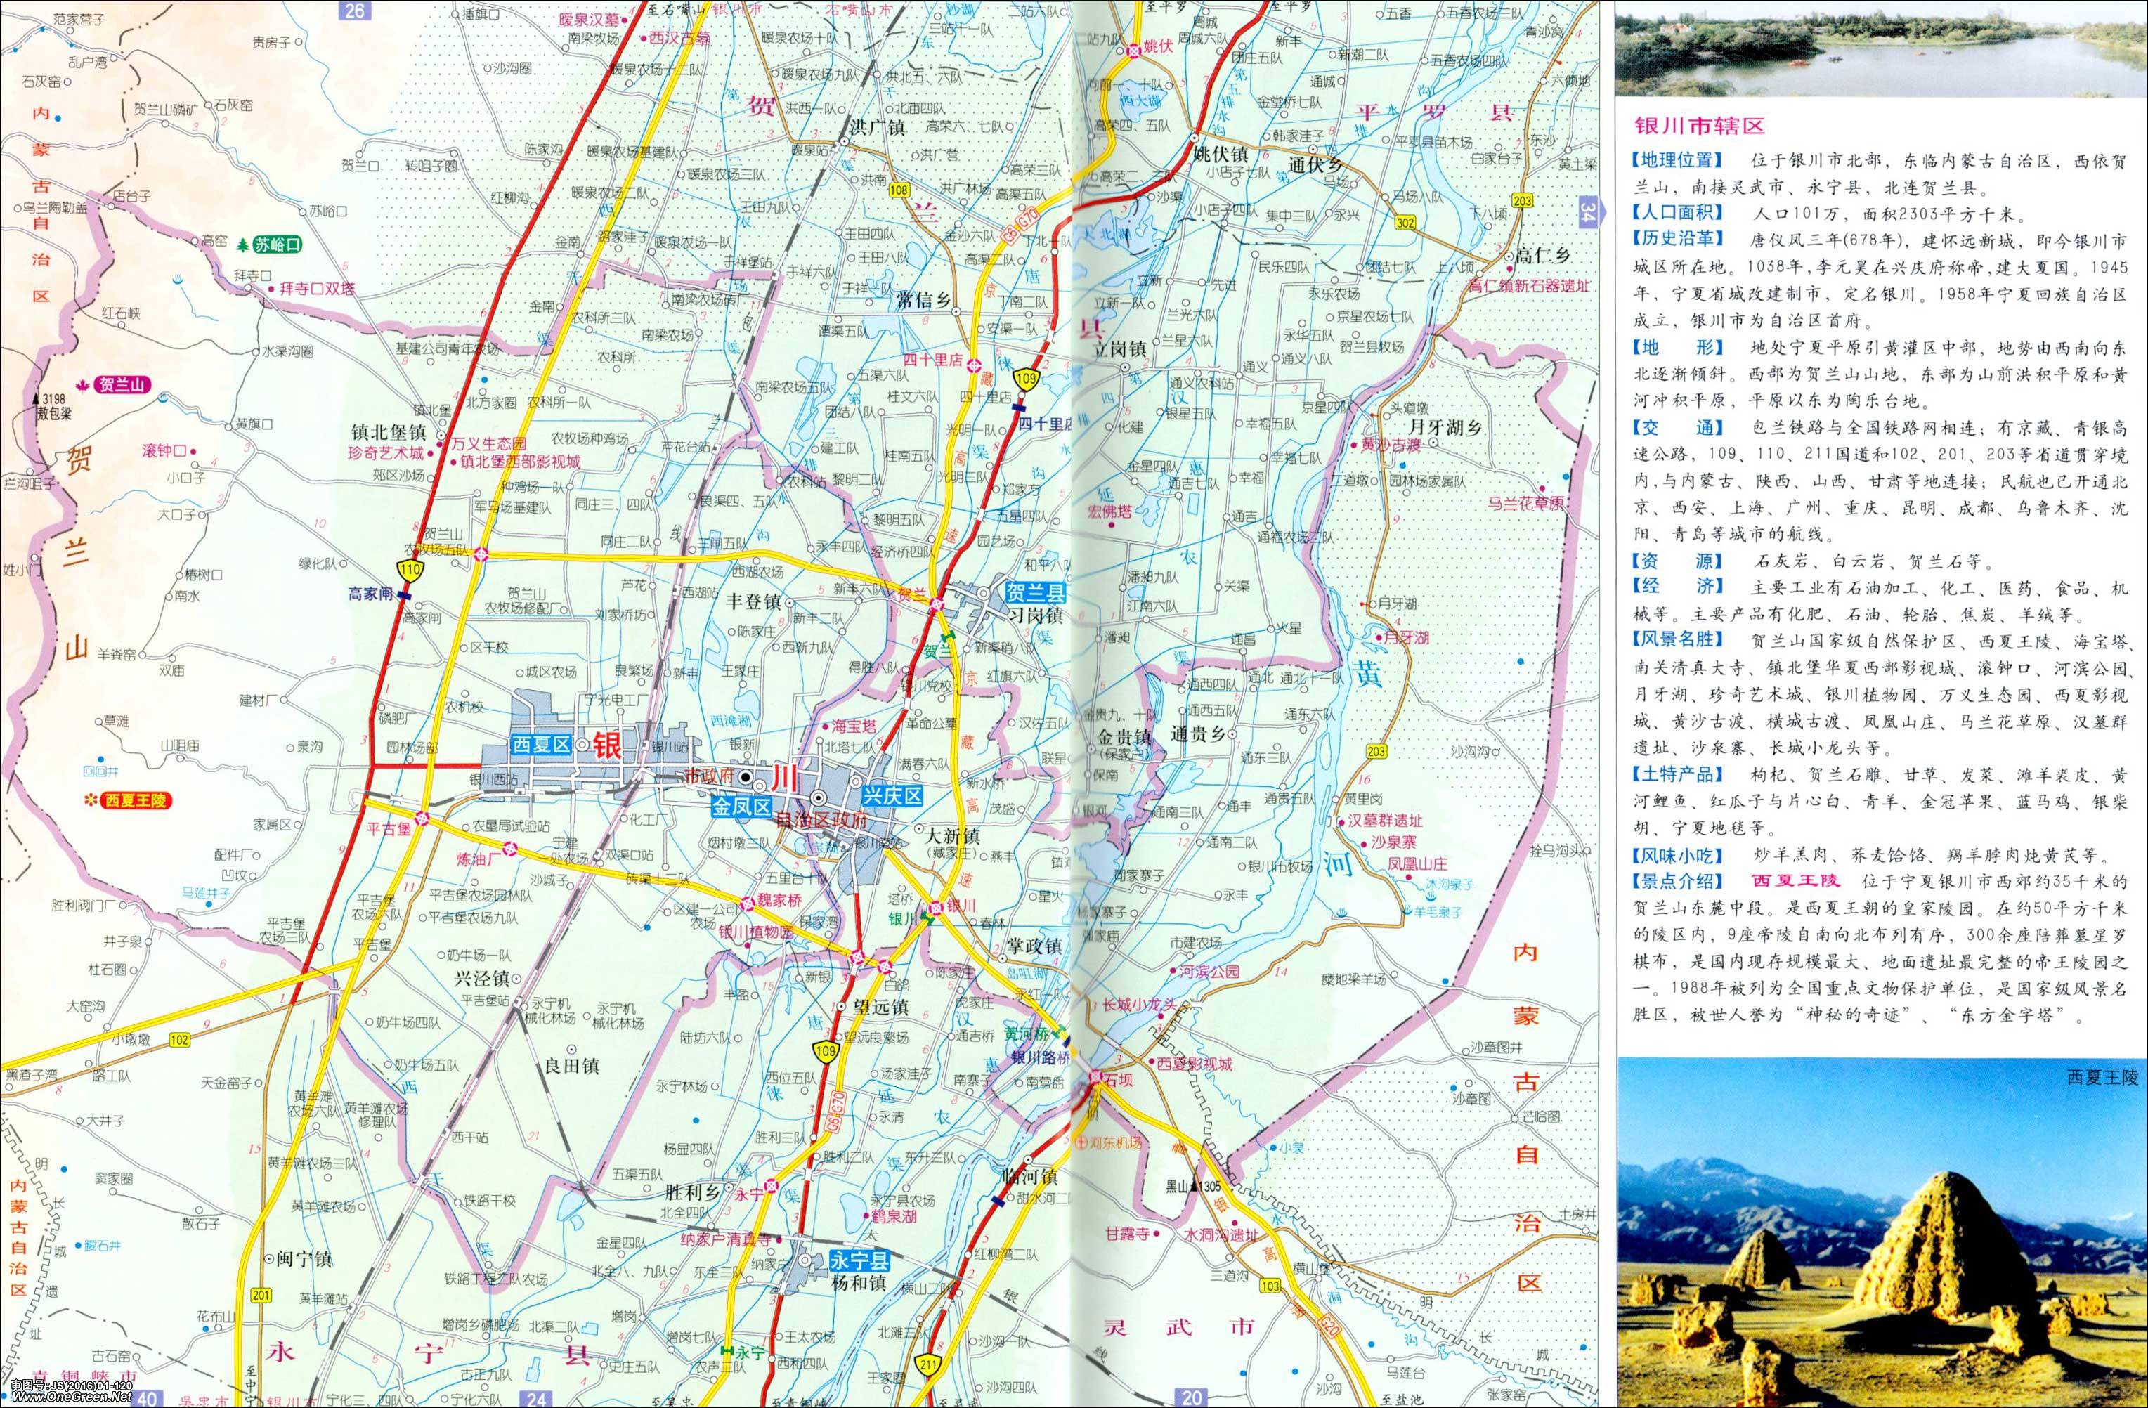Image resolution: width=2148 pixels, height=1408 pixels.
Task: Open the 西夏王陵 tomb photo thumbnail
Action: point(1881,1232)
